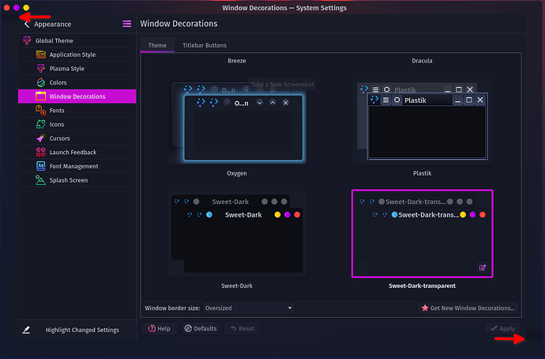Open Launch Feedback settings
545x359 pixels.
click(x=77, y=152)
